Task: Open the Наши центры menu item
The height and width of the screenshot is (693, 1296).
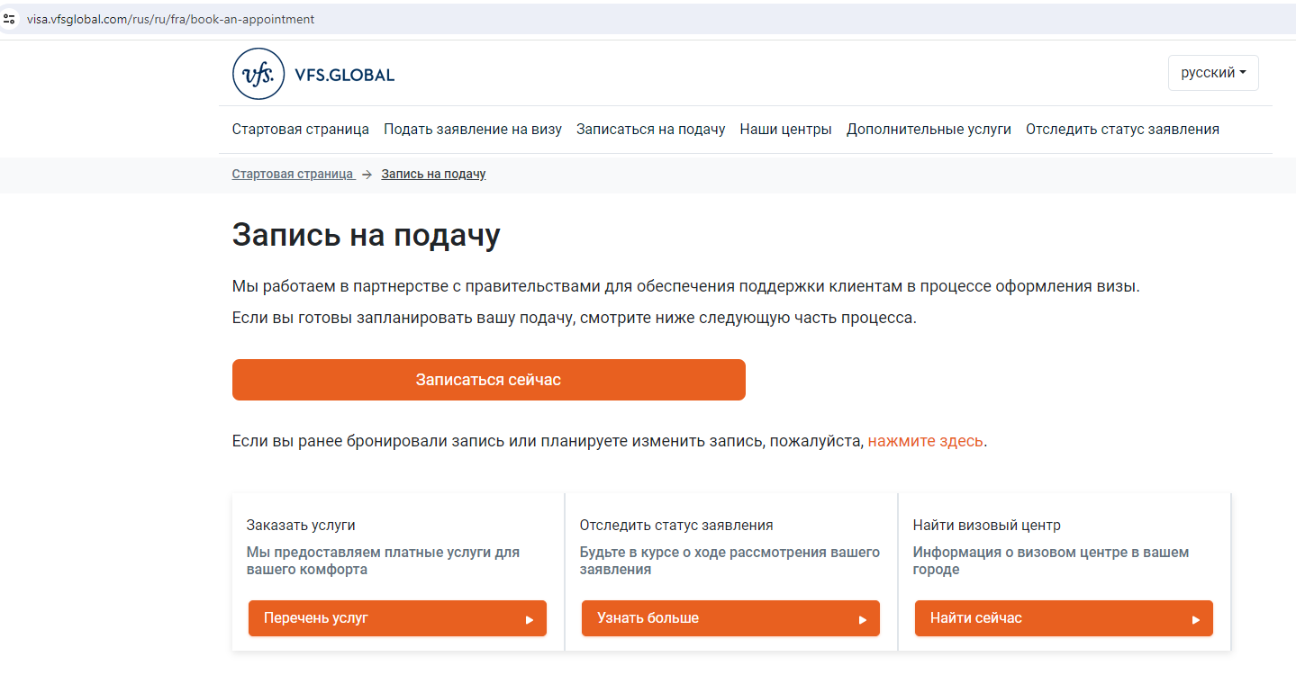Action: tap(785, 129)
